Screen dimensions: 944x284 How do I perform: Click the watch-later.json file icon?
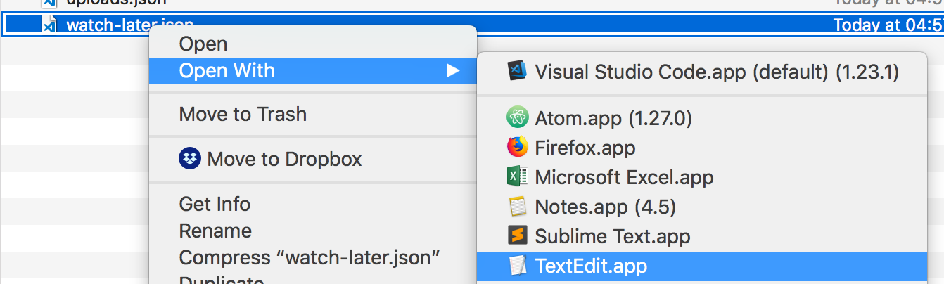(49, 26)
